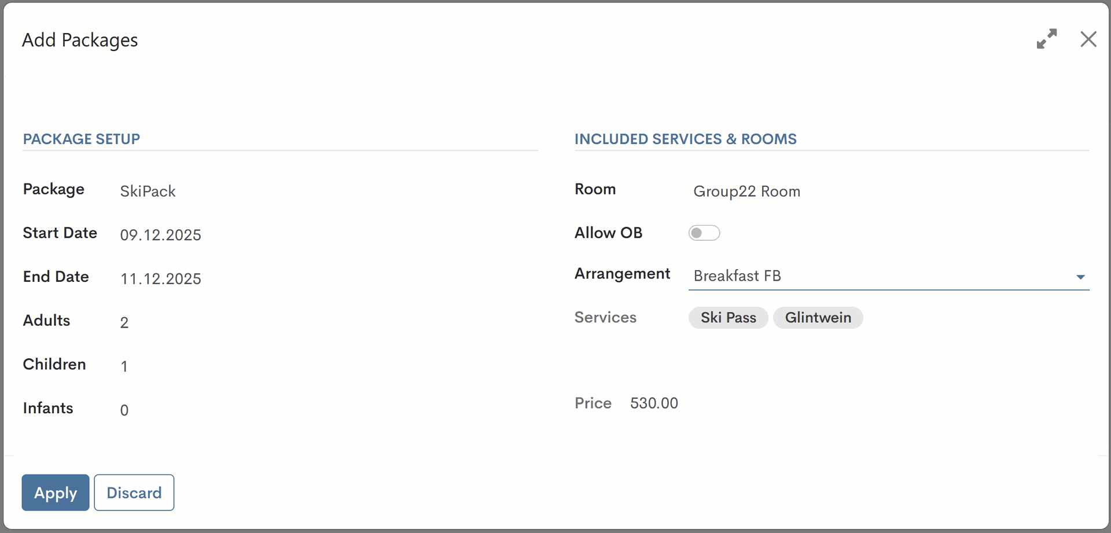
Task: Click the Package Setup section header
Action: pos(82,139)
